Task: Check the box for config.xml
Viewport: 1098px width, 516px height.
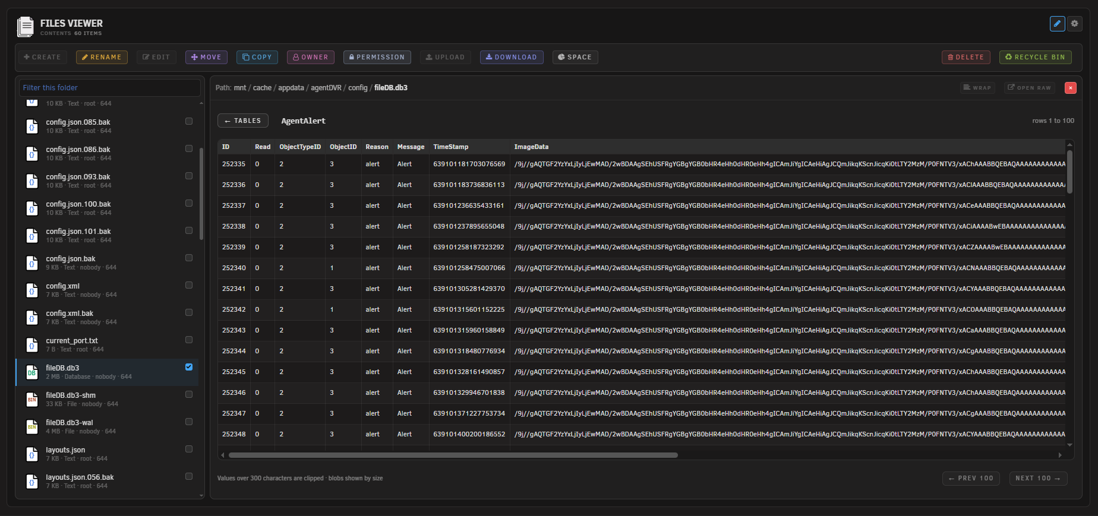Action: tap(189, 285)
